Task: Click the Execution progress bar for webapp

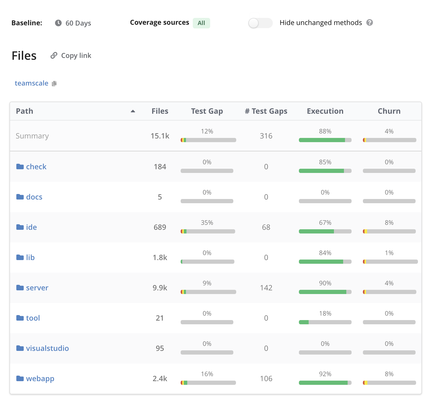Action: [x=325, y=382]
